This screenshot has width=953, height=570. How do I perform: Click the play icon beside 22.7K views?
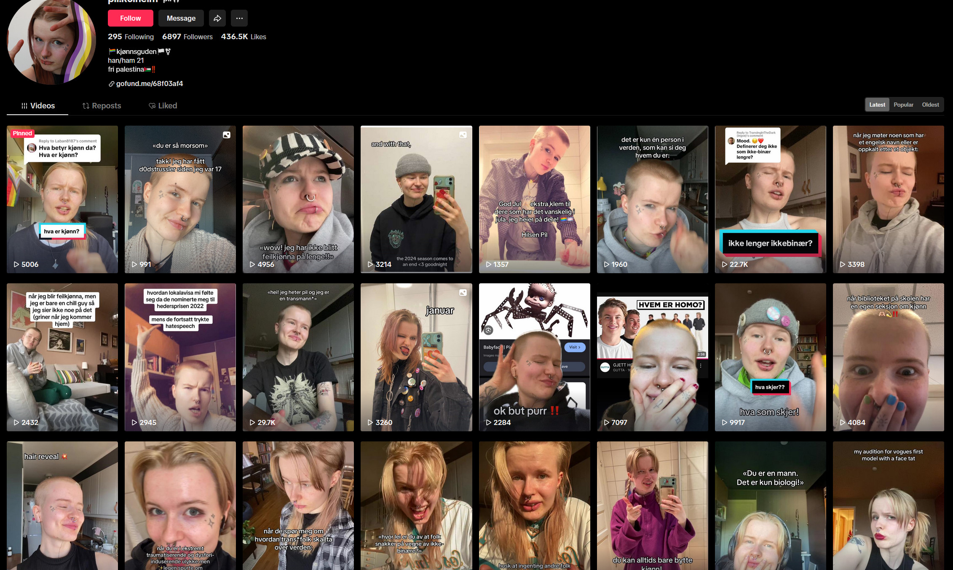tap(725, 264)
